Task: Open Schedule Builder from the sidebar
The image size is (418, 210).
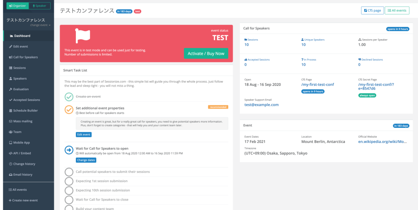Action: point(25,111)
